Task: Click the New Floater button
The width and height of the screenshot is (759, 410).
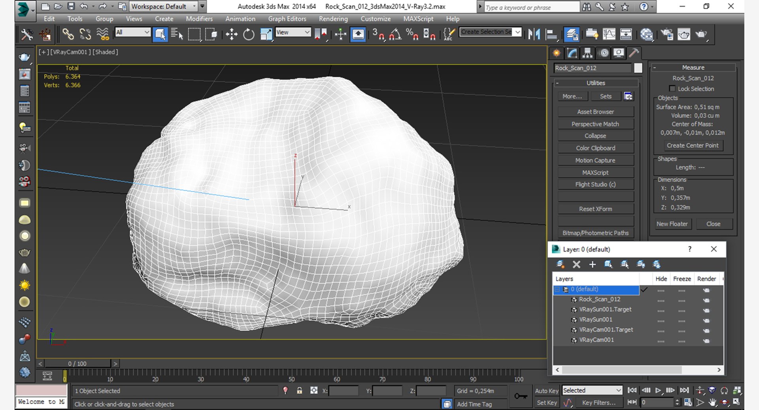Action: click(x=672, y=224)
